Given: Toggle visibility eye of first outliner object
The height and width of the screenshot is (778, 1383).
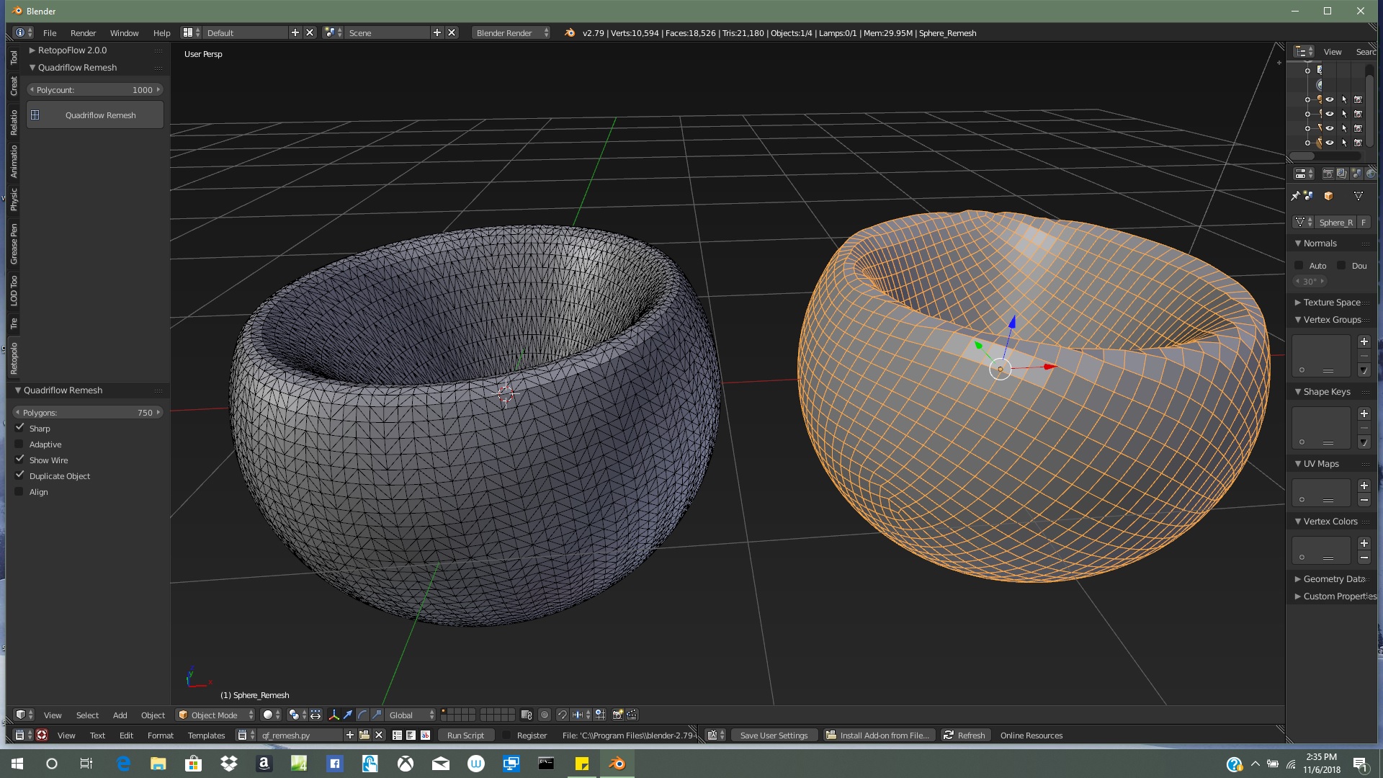Looking at the screenshot, I should (1330, 99).
